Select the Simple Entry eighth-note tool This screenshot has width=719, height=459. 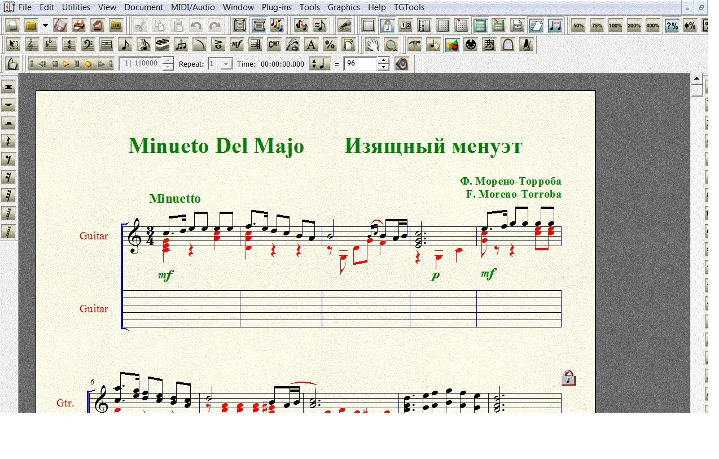pyautogui.click(x=125, y=45)
